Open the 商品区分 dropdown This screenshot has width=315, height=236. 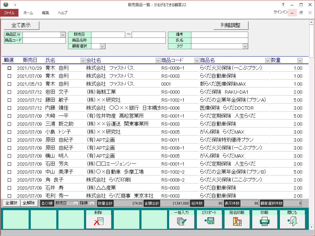[63, 35]
